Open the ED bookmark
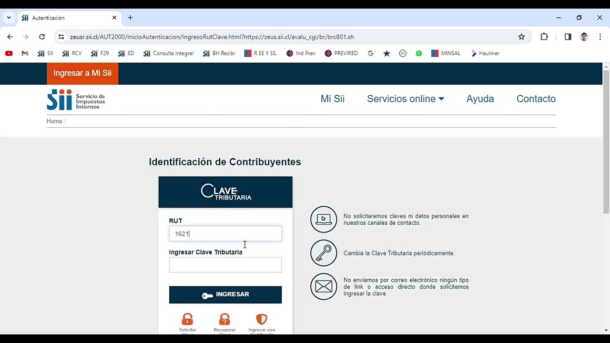Viewport: 610px width, 343px height. click(x=126, y=53)
